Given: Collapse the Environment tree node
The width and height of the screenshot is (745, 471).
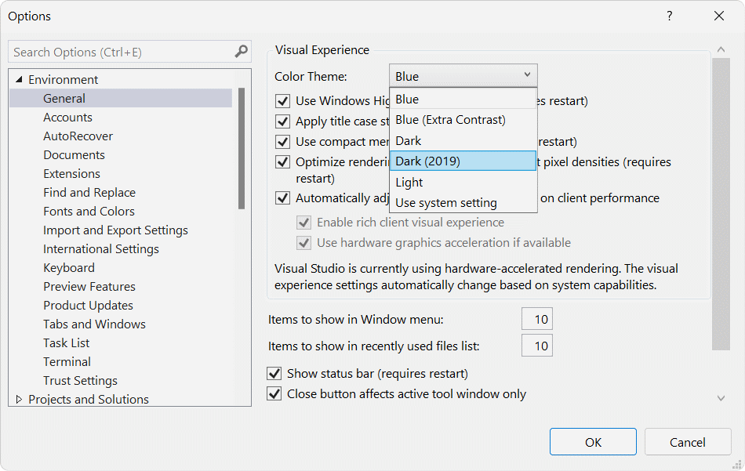Looking at the screenshot, I should [x=20, y=80].
